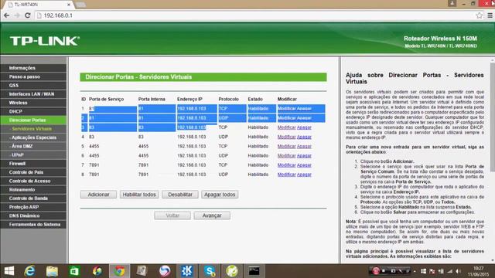Image resolution: width=495 pixels, height=278 pixels.
Task: Click Apagar for row 2
Action: coord(304,118)
